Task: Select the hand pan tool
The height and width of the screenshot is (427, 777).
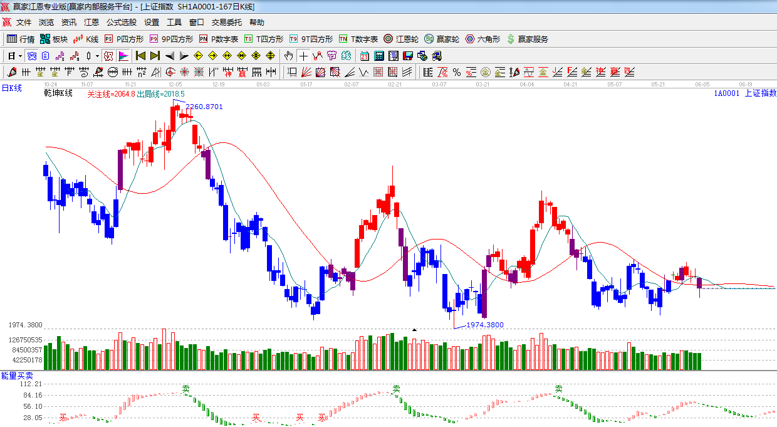Action: tap(288, 56)
